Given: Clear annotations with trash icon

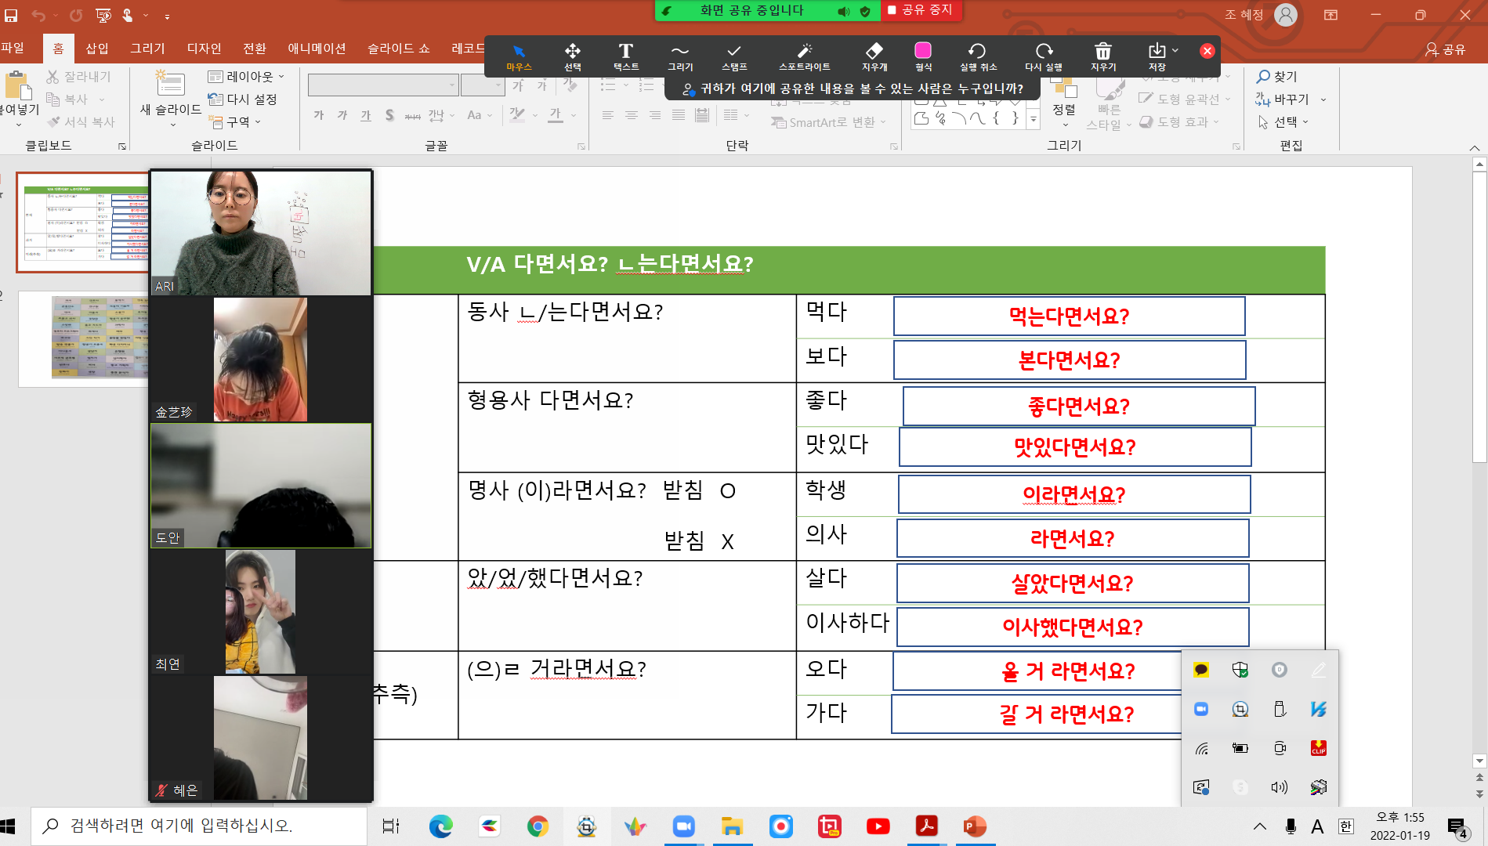Looking at the screenshot, I should pos(1103,56).
